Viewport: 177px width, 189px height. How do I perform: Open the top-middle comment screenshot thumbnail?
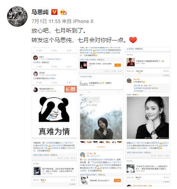[x=101, y=70]
